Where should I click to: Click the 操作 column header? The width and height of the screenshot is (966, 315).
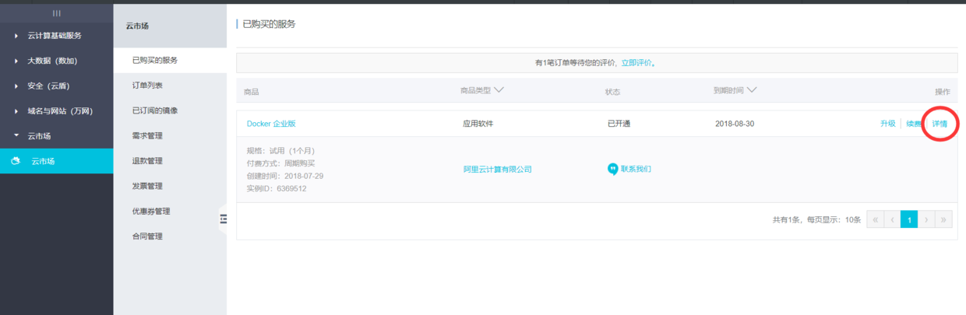tap(943, 92)
